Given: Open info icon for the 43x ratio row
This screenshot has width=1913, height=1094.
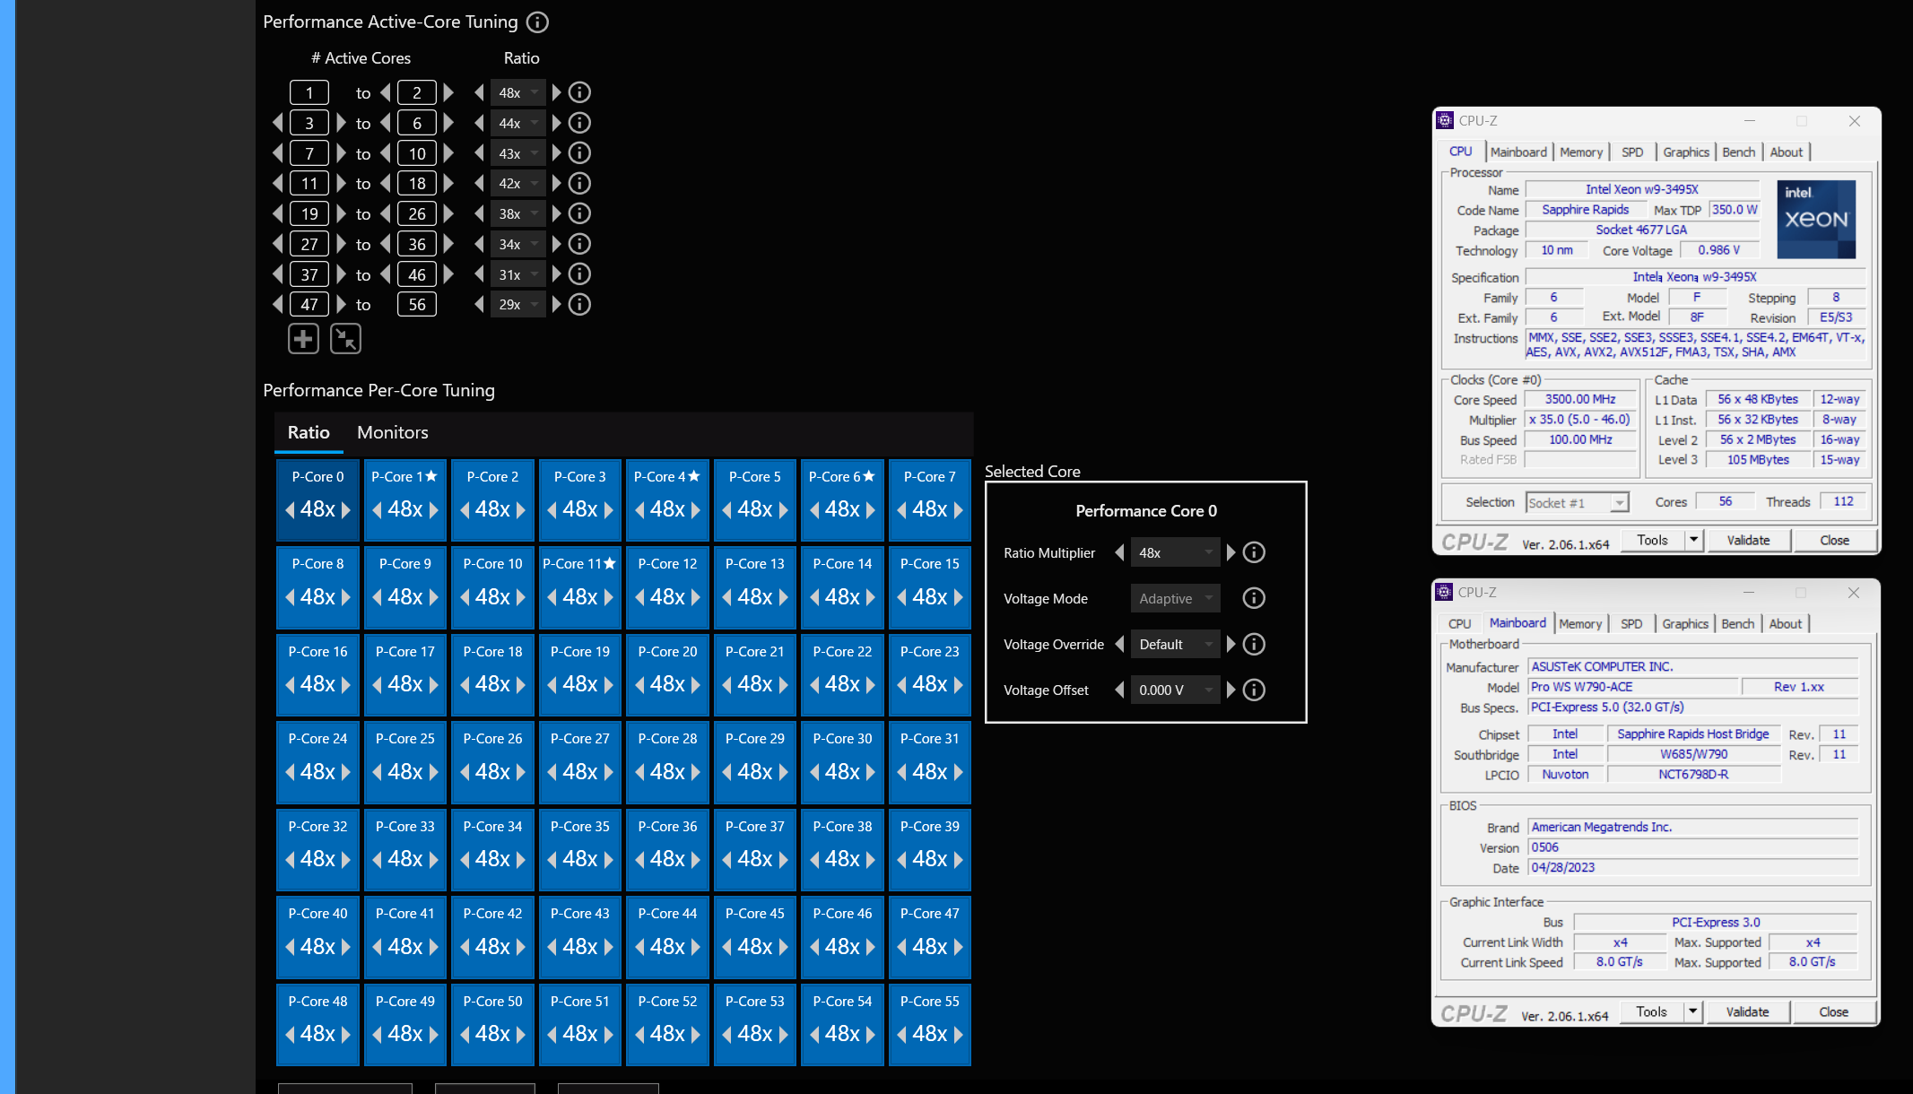Looking at the screenshot, I should pyautogui.click(x=580, y=153).
